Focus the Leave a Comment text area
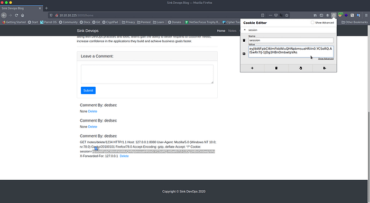 pos(147,74)
